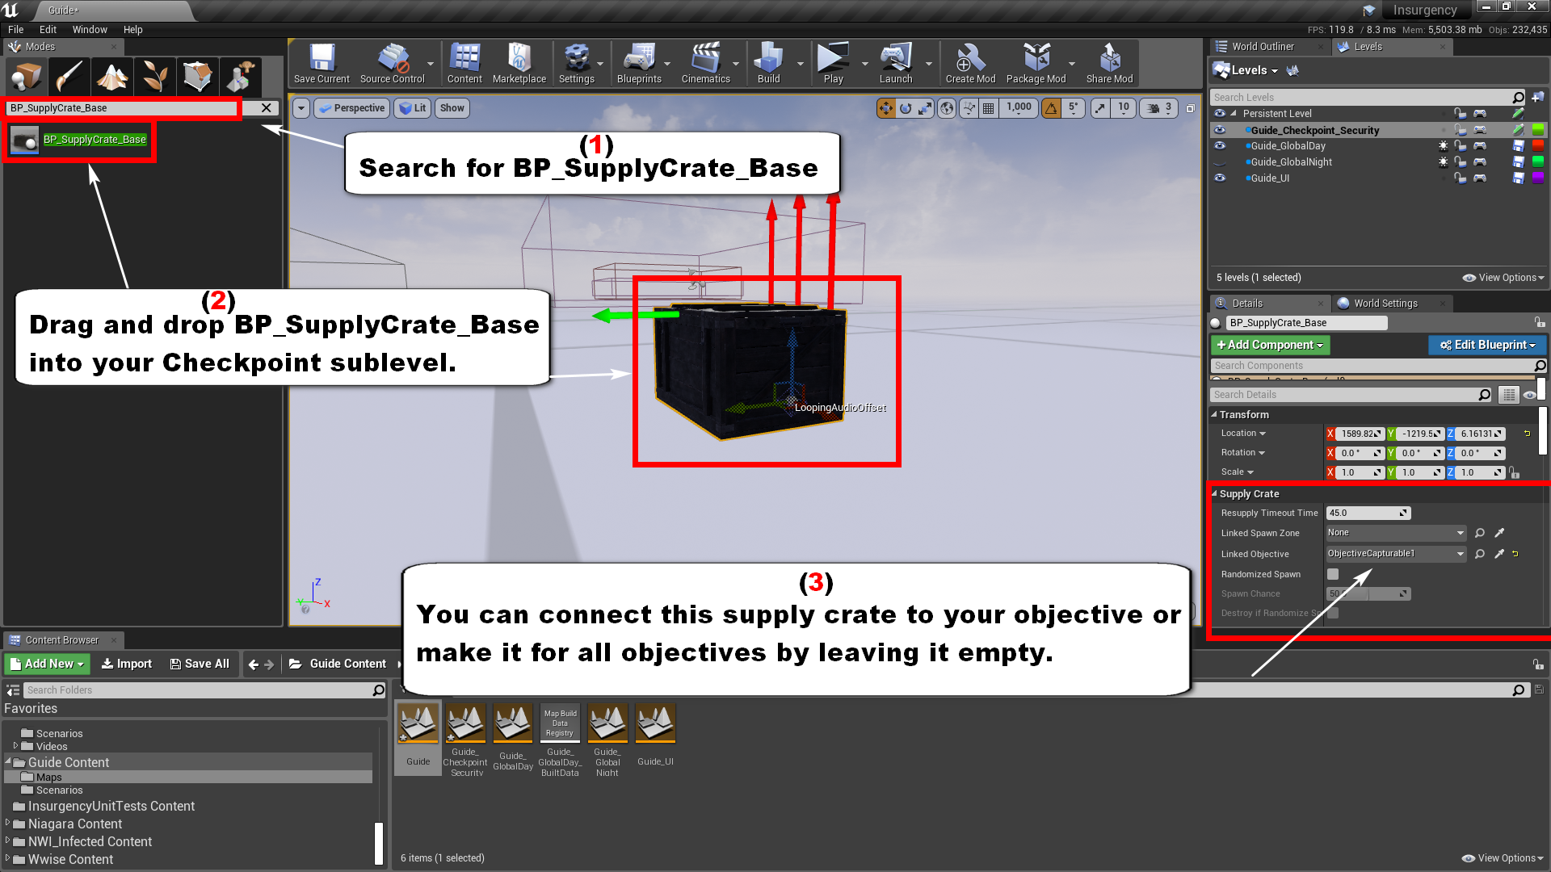Open Linked Spawn Zone dropdown
The image size is (1551, 872).
tap(1396, 533)
